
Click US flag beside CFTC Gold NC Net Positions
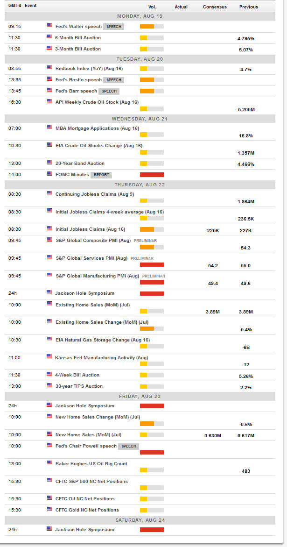pos(49,509)
